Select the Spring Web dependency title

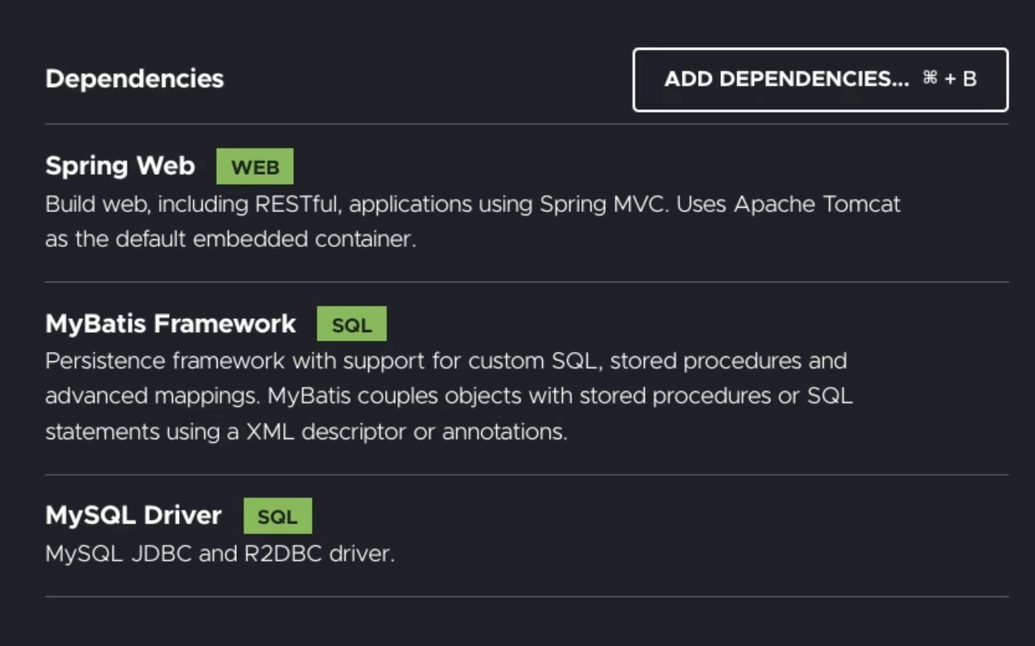120,166
